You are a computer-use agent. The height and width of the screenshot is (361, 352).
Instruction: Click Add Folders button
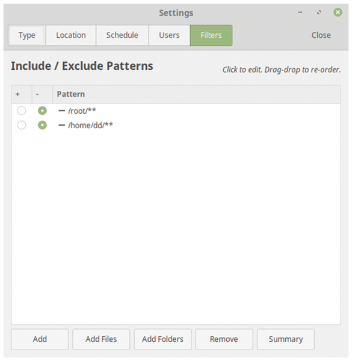click(x=163, y=339)
